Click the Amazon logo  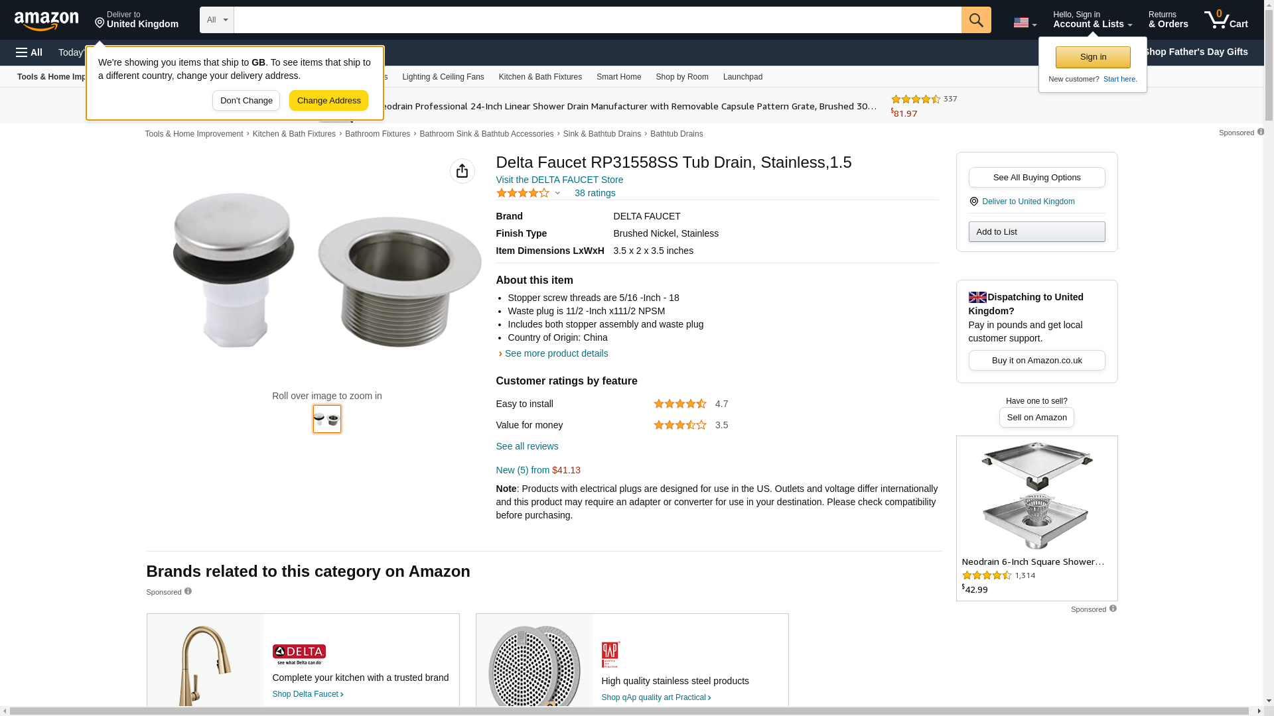[46, 21]
